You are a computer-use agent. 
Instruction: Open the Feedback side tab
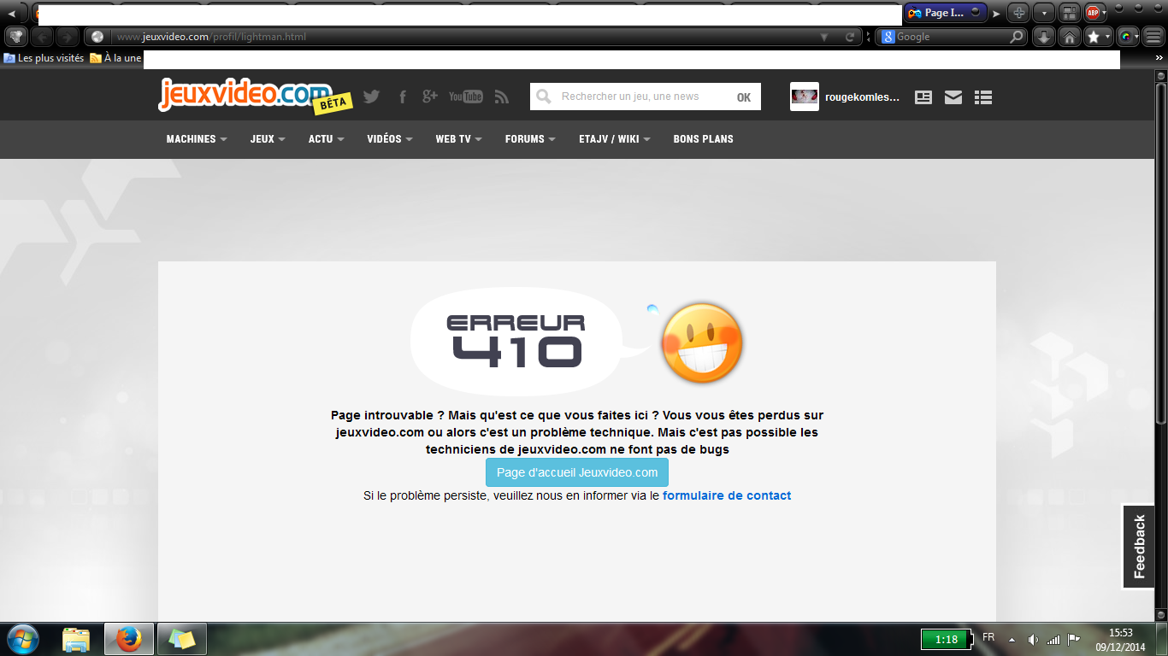pos(1139,547)
